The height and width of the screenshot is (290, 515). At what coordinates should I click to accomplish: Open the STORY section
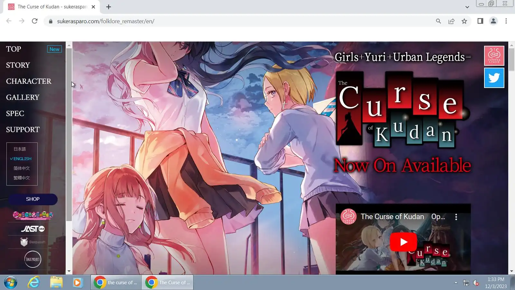pyautogui.click(x=18, y=65)
